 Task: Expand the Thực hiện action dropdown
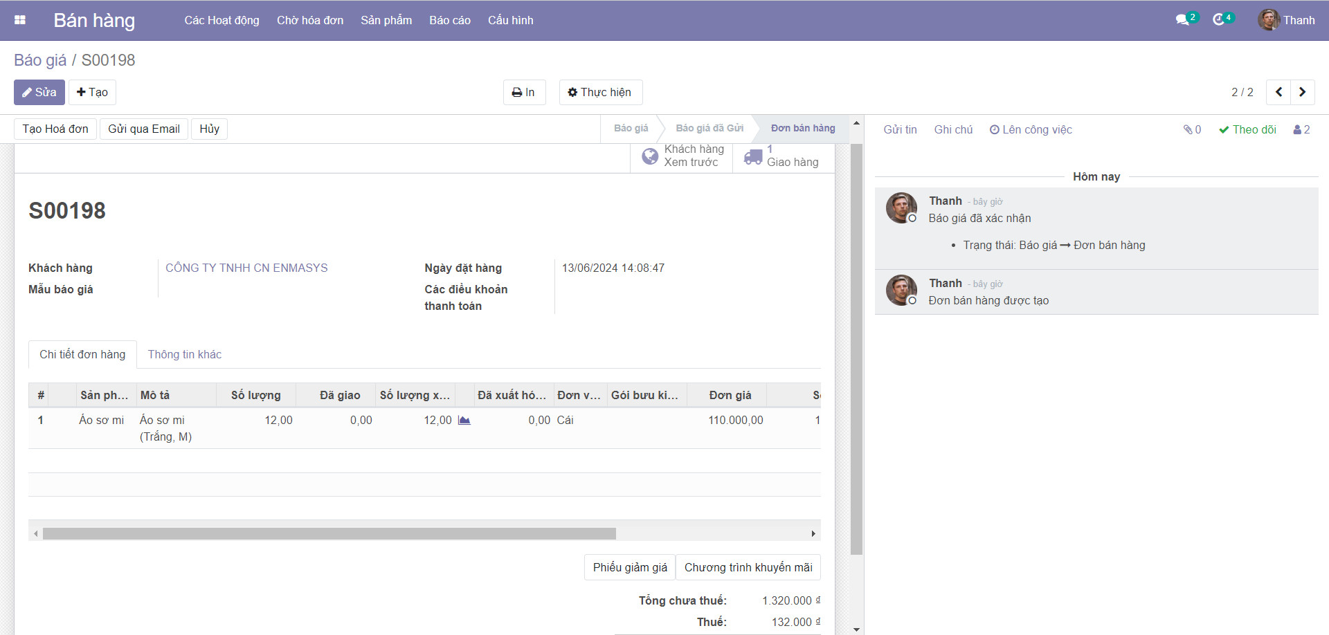600,92
